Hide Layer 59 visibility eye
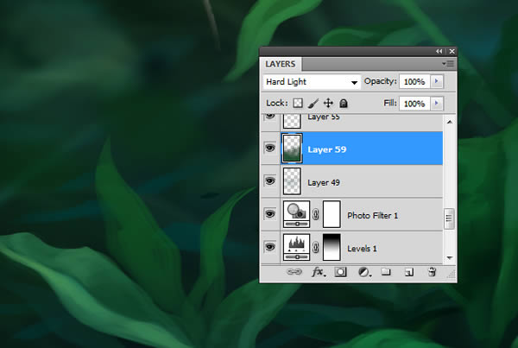The height and width of the screenshot is (348, 518). pos(270,148)
